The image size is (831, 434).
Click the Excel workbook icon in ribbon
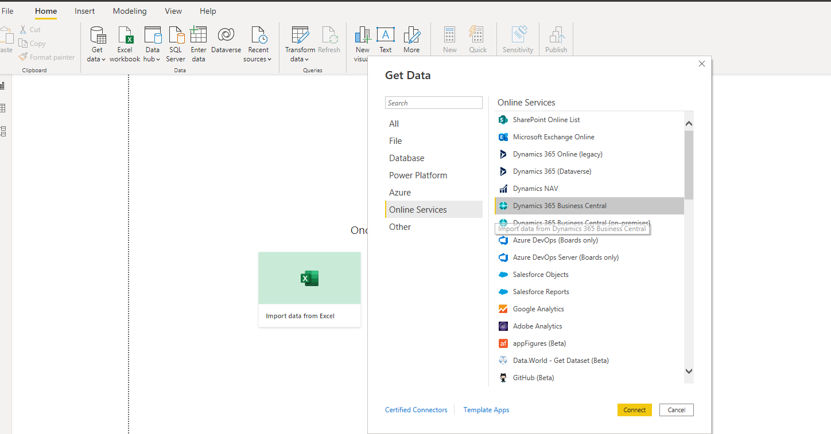(125, 36)
